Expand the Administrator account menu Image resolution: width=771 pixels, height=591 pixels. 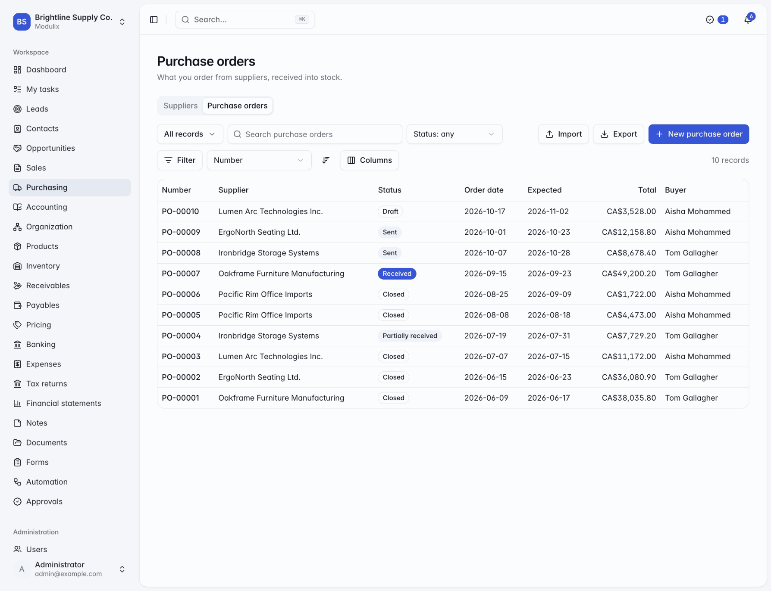(x=70, y=569)
